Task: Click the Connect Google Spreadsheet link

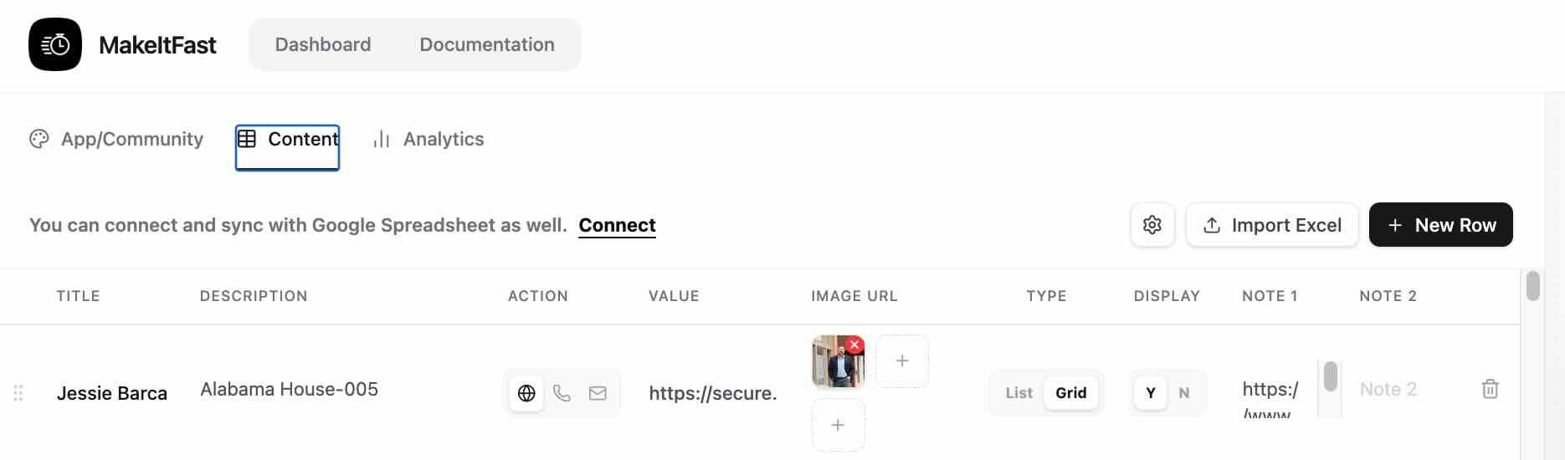Action: (x=618, y=225)
